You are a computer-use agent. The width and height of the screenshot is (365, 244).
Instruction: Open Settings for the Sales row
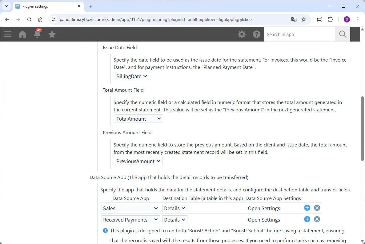point(264,208)
